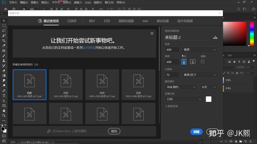Open bit depth dropdown 8 位
257x144 pixels.
tap(209, 87)
